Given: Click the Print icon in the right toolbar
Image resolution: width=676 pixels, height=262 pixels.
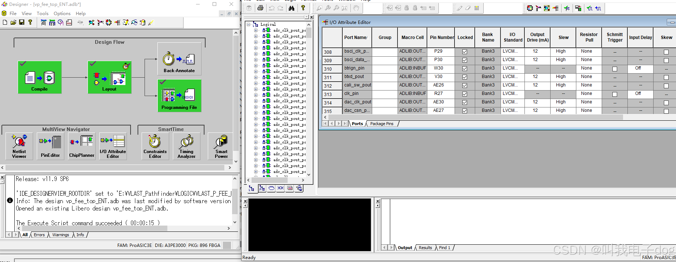Looking at the screenshot, I should click(260, 8).
